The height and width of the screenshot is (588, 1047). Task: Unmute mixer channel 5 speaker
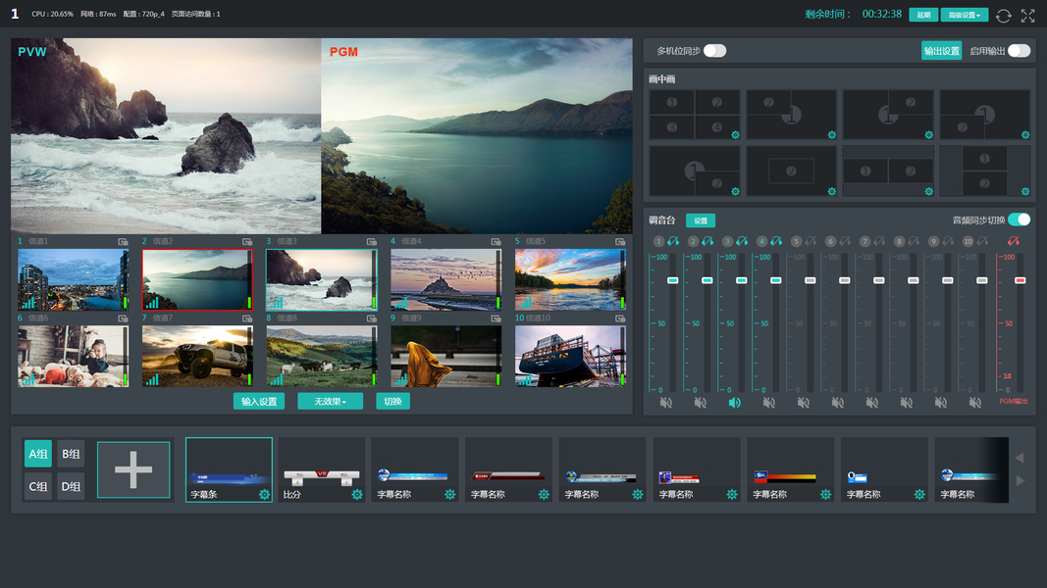(x=804, y=403)
